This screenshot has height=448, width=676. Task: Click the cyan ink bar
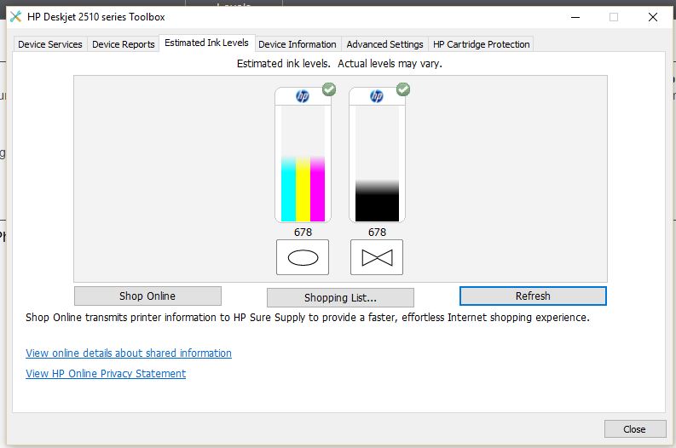[x=288, y=189]
